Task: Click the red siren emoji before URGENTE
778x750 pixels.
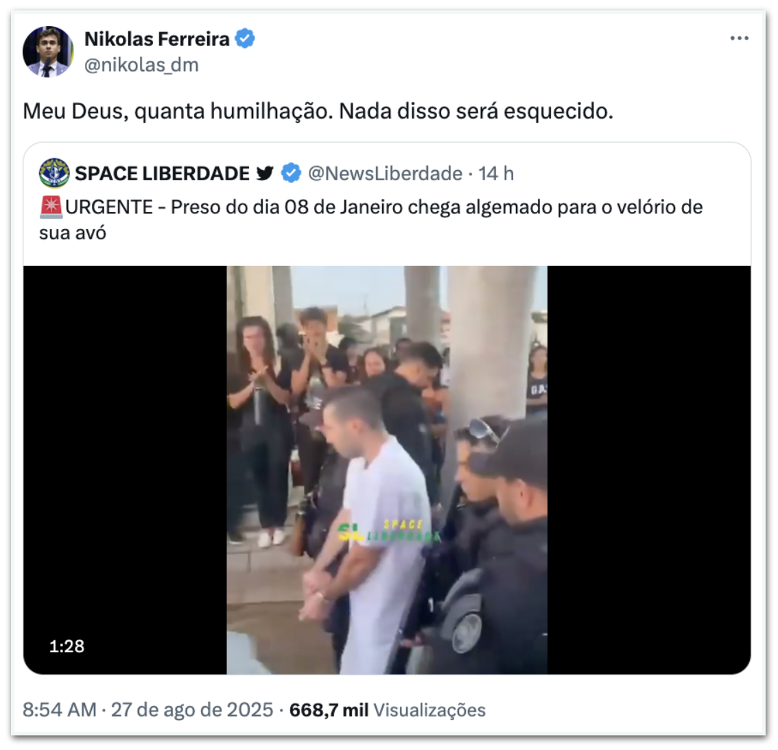Action: [x=51, y=207]
